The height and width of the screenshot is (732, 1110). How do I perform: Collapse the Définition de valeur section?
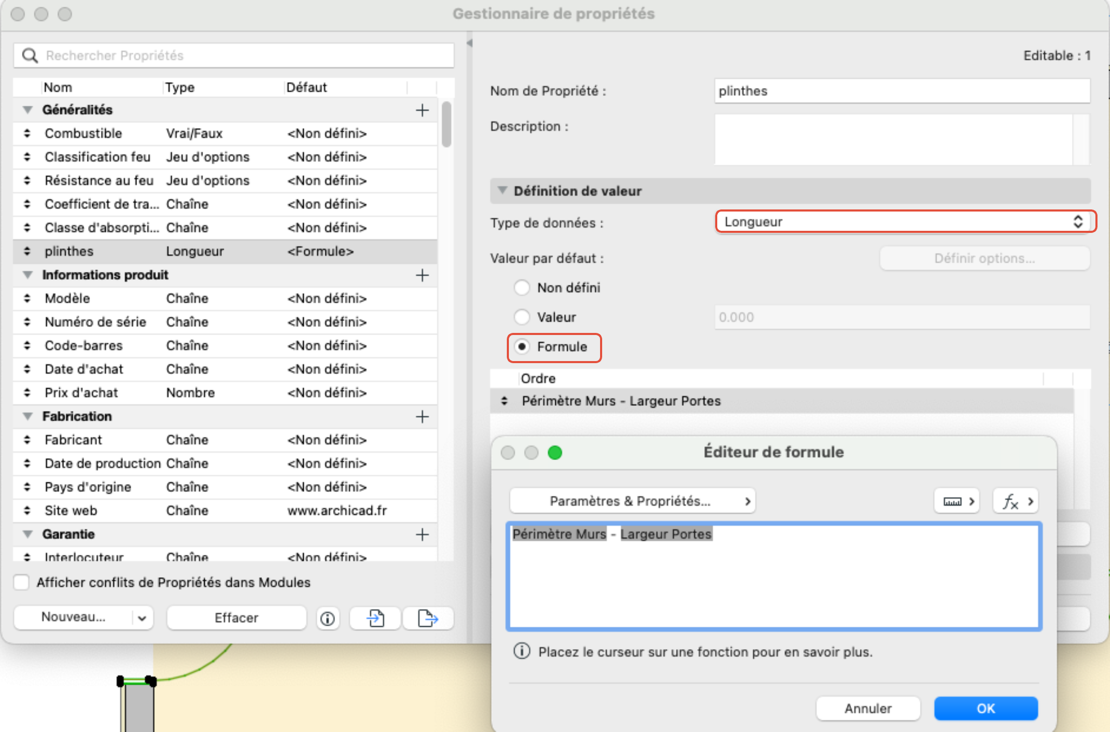[503, 191]
